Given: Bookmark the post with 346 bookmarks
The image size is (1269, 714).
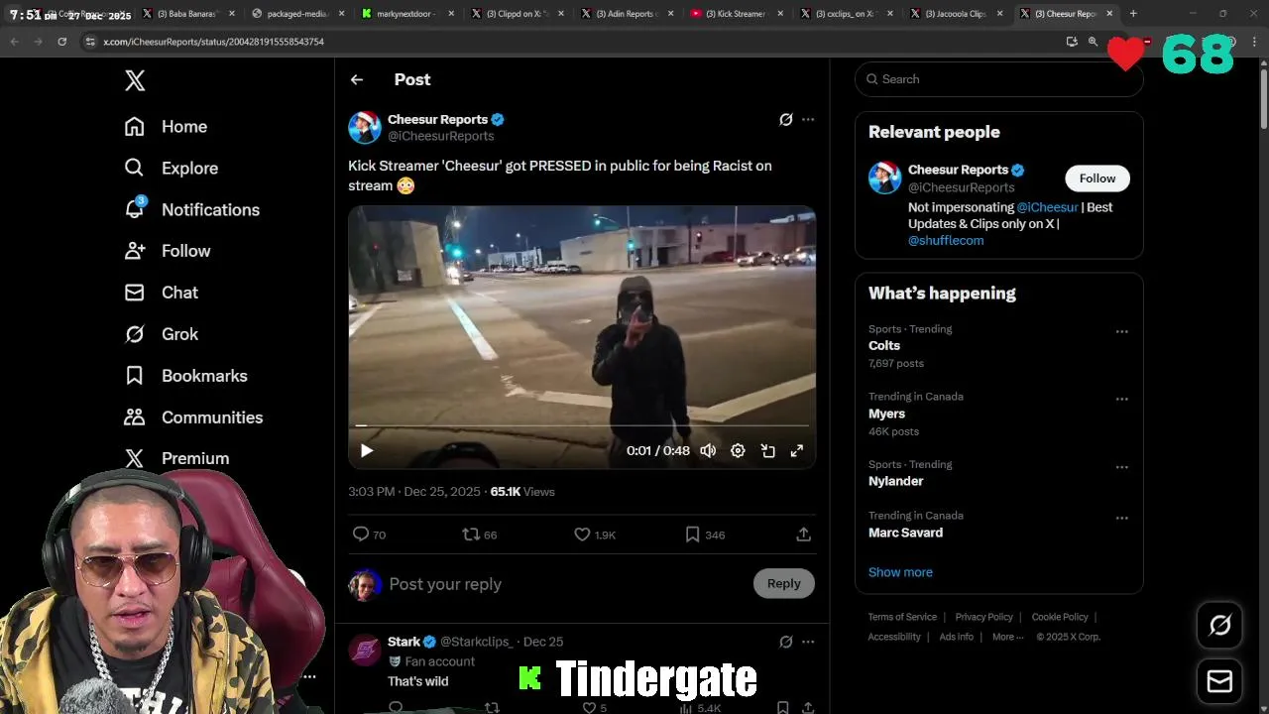Looking at the screenshot, I should coord(692,535).
